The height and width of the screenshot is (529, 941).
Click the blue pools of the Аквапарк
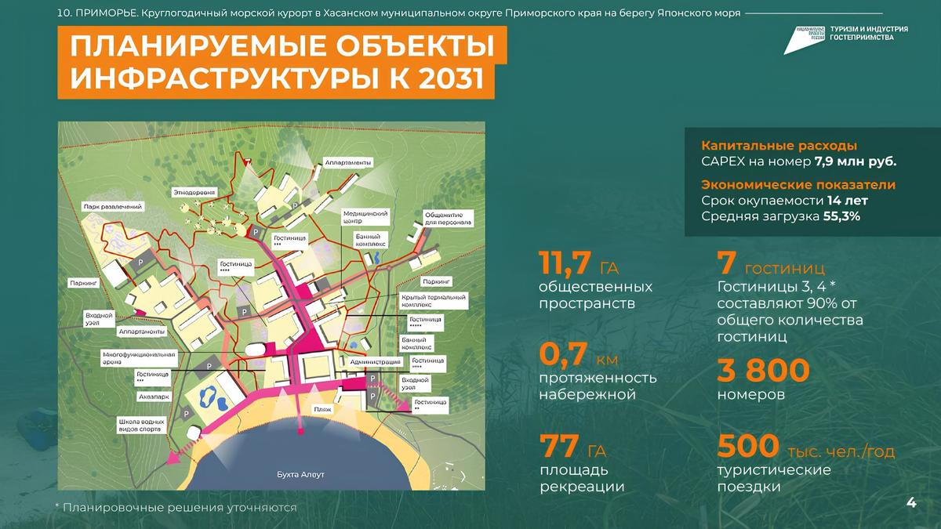click(210, 393)
